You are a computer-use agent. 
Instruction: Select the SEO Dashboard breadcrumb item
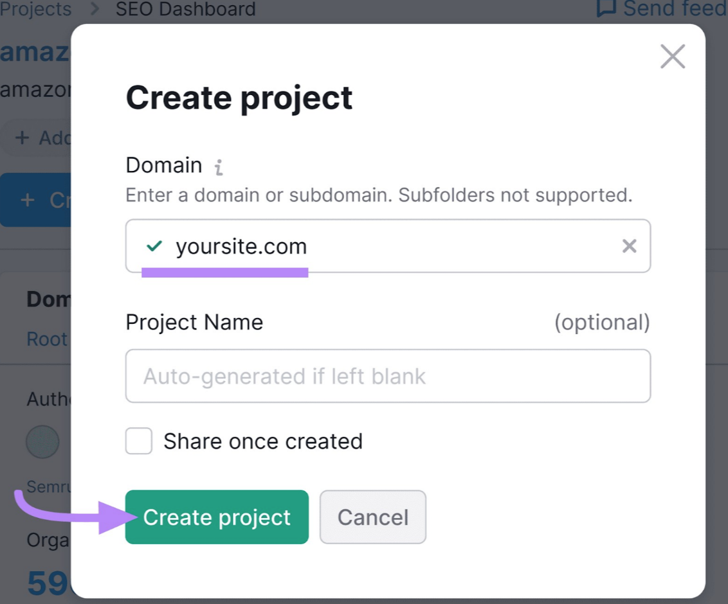point(185,9)
